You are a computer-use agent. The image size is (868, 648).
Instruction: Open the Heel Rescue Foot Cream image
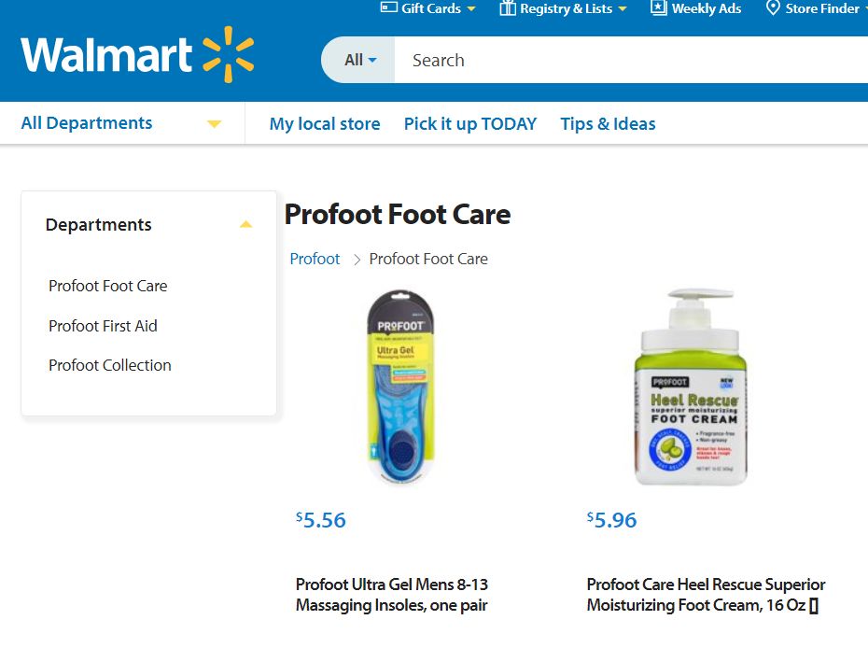(x=692, y=387)
